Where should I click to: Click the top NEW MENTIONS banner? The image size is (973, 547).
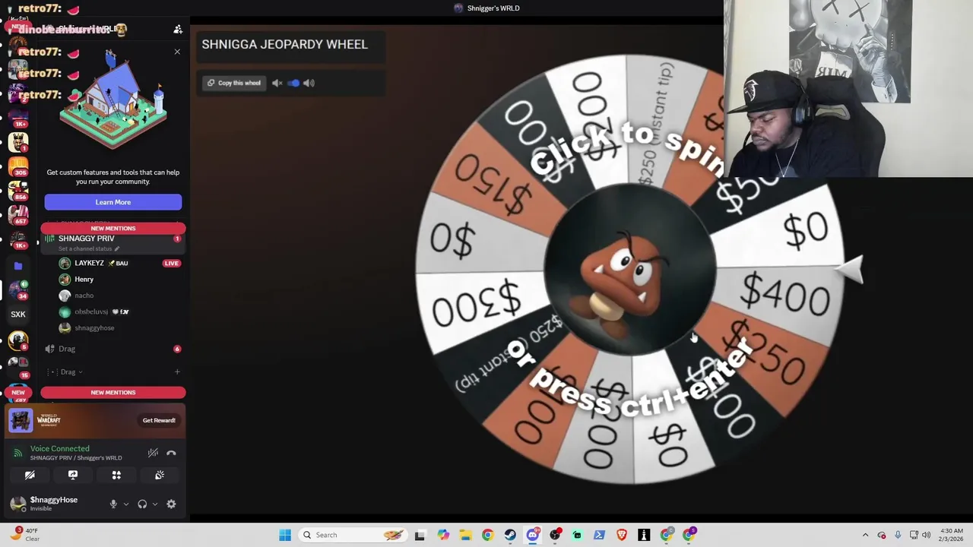[x=113, y=228]
